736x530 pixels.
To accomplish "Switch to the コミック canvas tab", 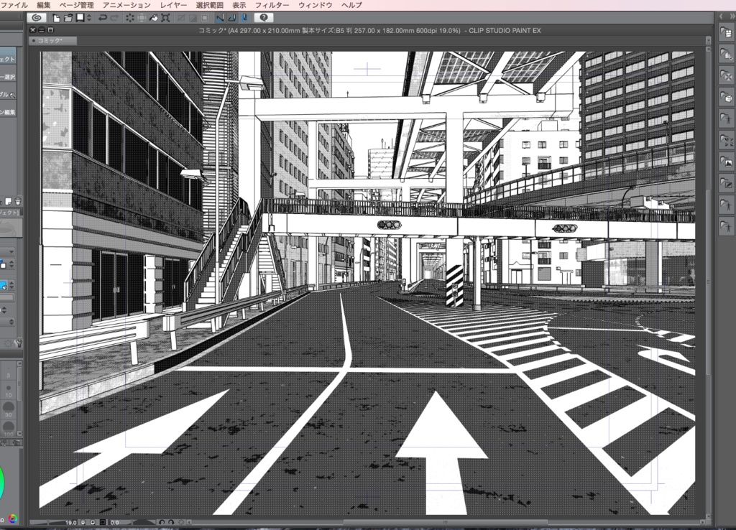I will 54,41.
